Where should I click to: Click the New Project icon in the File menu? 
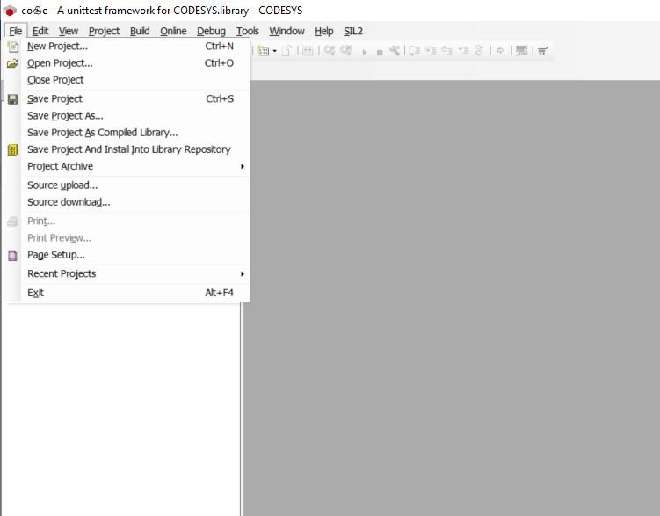point(12,46)
